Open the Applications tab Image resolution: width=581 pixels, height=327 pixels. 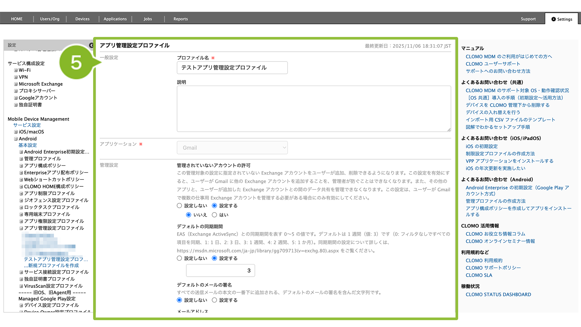(115, 19)
